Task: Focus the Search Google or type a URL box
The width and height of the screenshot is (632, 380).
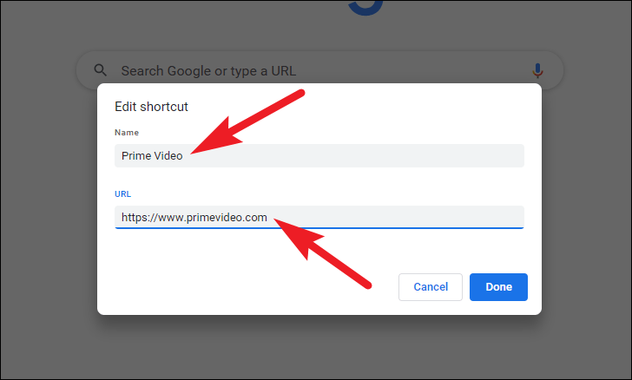Action: coord(319,70)
